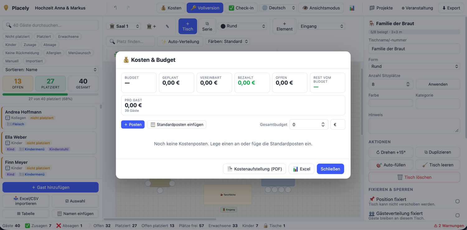Viewport: 467px width, 230px height.
Task: Click Standardposten einfügen button
Action: point(177,124)
